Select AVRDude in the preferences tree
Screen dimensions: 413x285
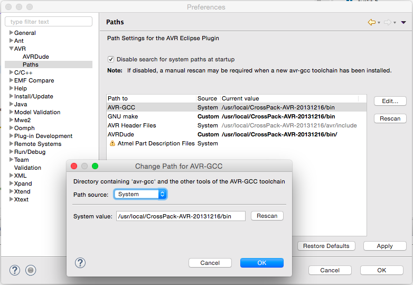(35, 57)
